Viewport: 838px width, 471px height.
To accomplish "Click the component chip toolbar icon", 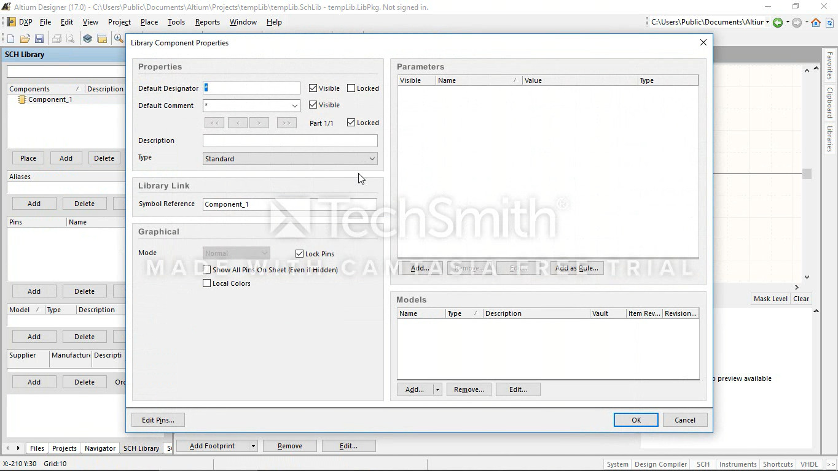I will pyautogui.click(x=88, y=39).
